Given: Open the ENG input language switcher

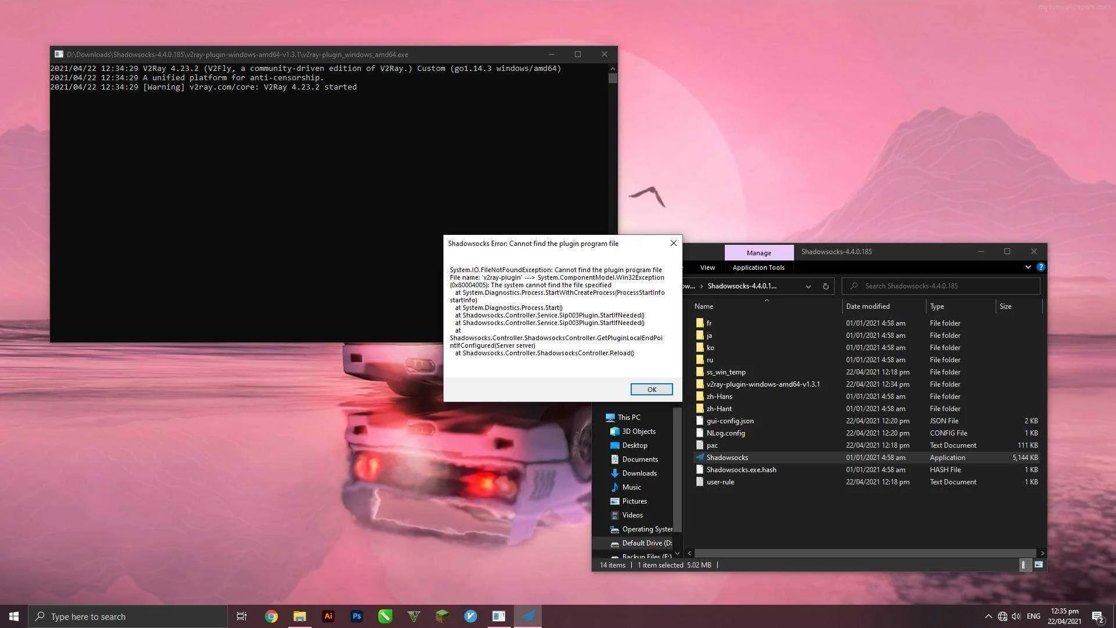Looking at the screenshot, I should click(1033, 616).
